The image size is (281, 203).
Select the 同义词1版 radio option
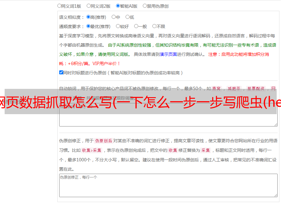point(59,6)
